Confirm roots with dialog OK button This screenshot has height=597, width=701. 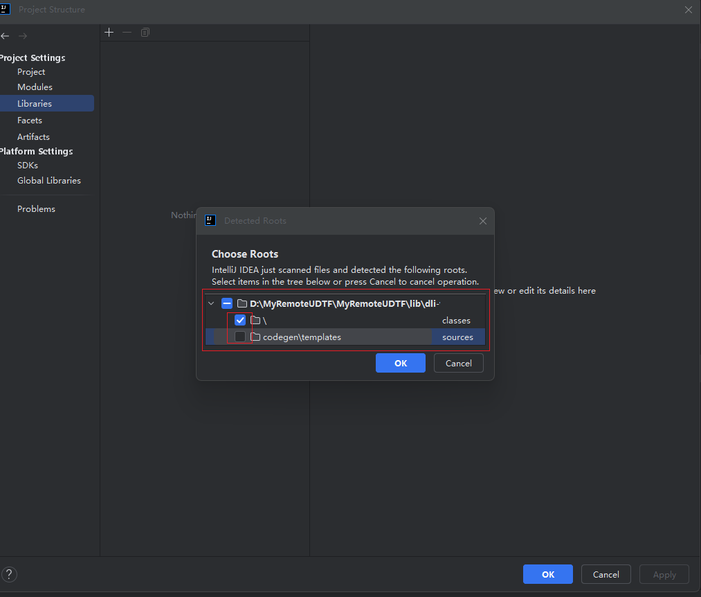(x=401, y=363)
